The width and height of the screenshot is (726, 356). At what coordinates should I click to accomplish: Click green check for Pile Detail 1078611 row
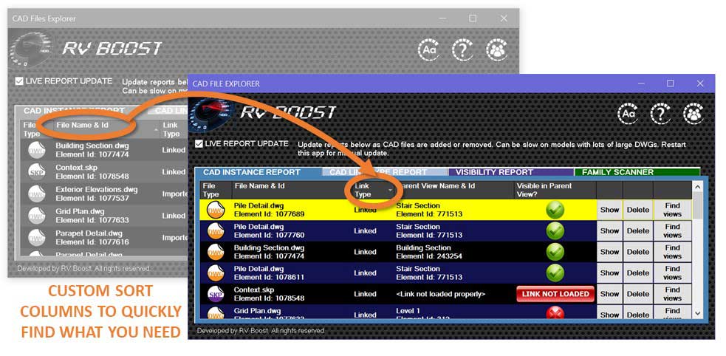click(x=555, y=273)
